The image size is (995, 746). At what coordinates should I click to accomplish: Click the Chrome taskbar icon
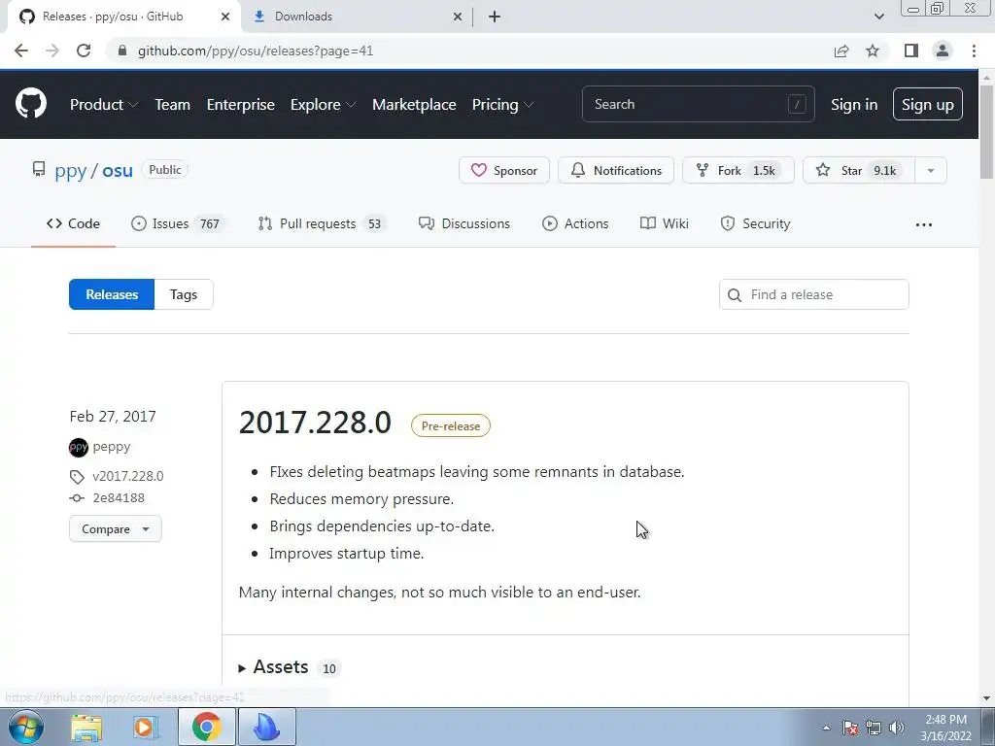[x=207, y=727]
